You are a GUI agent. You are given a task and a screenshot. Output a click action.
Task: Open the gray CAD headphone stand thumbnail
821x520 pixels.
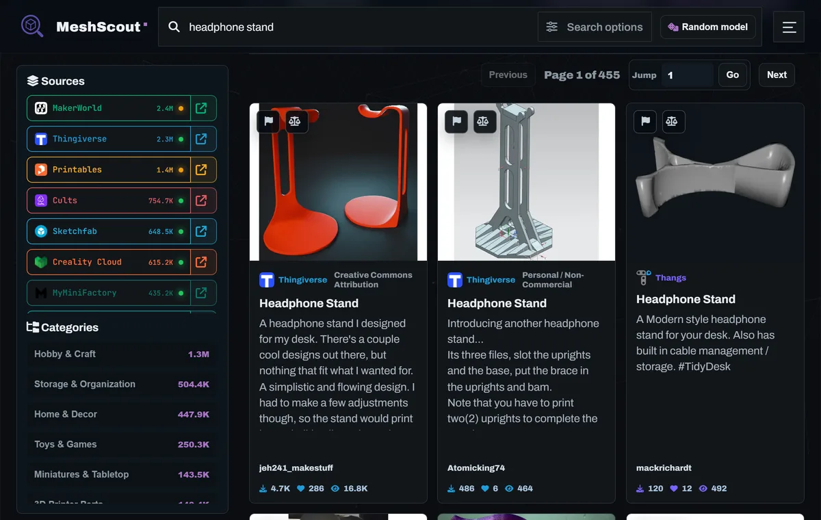(x=526, y=182)
